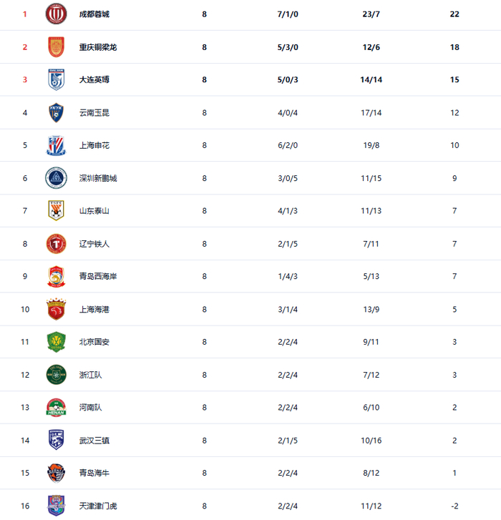Open the 北京国安 green logo
The width and height of the screenshot is (501, 520).
(56, 342)
